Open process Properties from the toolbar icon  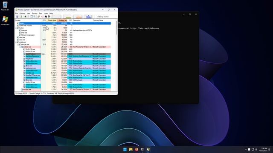[39, 17]
